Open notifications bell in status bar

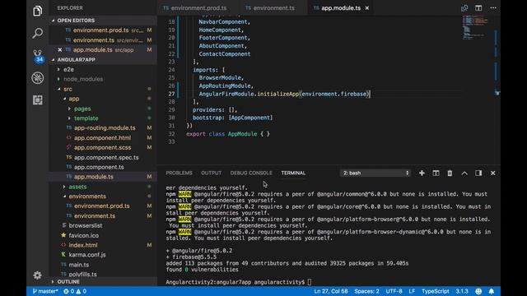[492, 291]
